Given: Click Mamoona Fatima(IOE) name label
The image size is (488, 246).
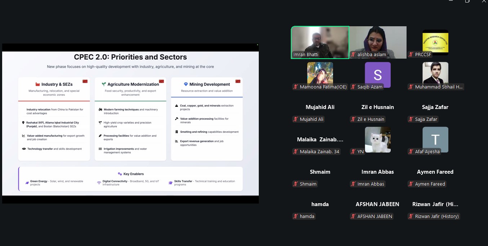Looking at the screenshot, I should (323, 87).
